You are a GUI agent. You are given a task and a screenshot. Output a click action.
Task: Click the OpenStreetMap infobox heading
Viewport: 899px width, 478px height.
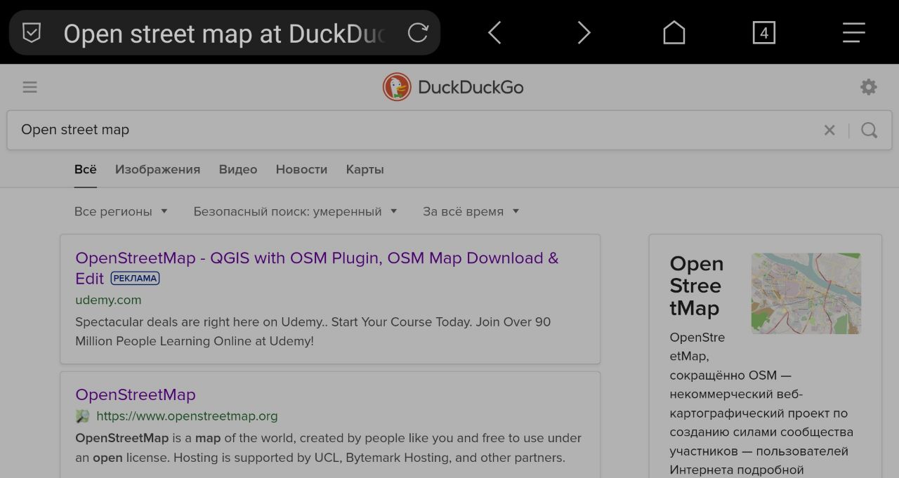pos(696,286)
